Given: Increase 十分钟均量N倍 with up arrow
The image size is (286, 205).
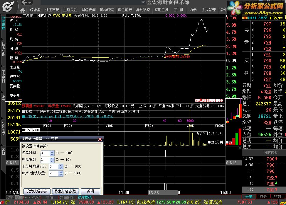Looking at the screenshot, I should [x=60, y=165].
